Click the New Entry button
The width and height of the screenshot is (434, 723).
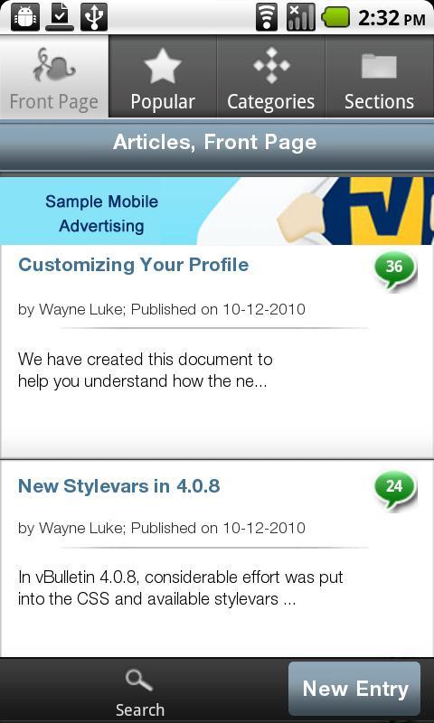click(x=354, y=689)
